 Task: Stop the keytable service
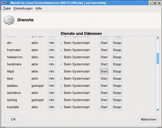[117, 107]
